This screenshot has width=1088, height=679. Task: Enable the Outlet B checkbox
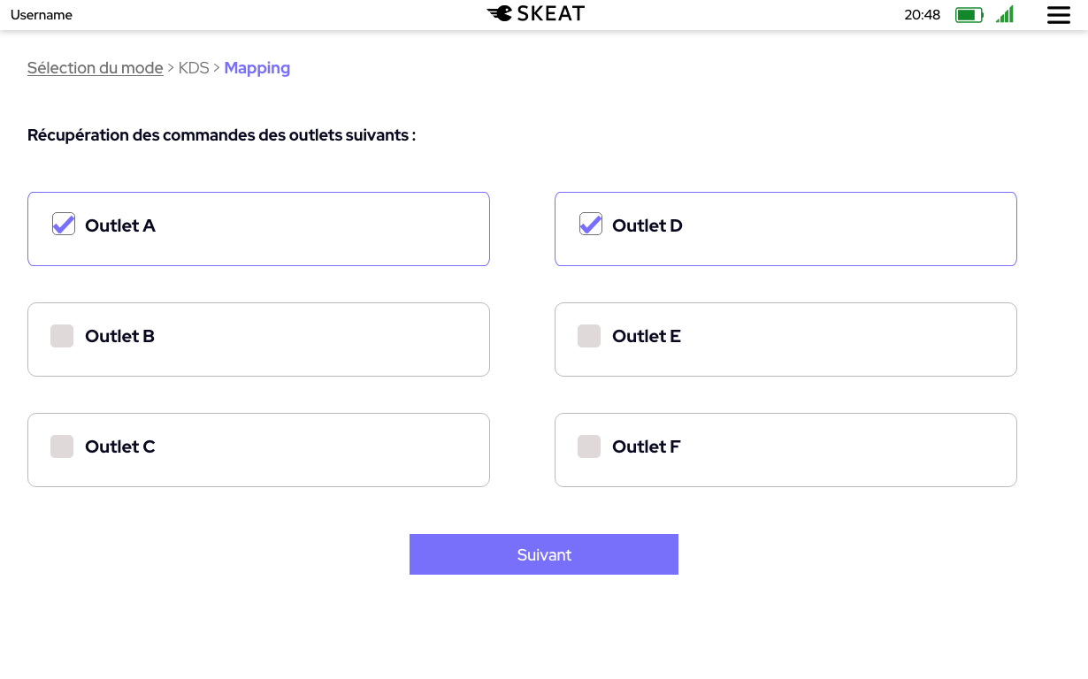62,336
